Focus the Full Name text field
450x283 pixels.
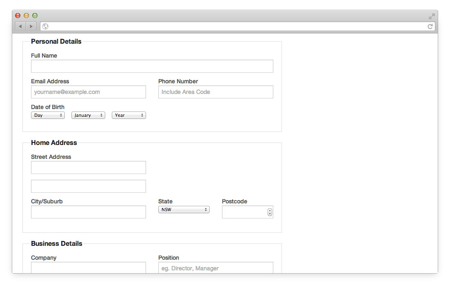click(152, 66)
